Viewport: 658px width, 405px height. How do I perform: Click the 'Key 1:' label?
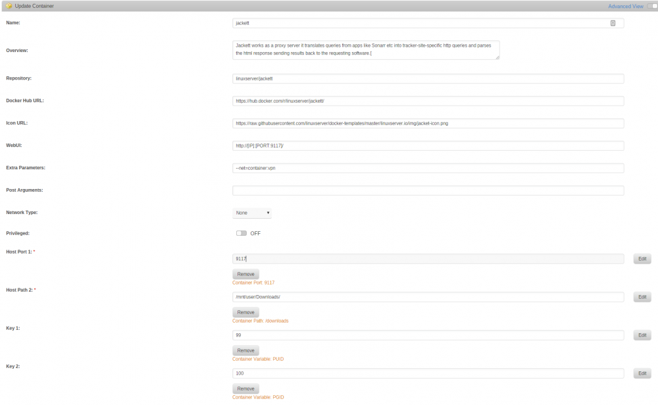tap(13, 328)
